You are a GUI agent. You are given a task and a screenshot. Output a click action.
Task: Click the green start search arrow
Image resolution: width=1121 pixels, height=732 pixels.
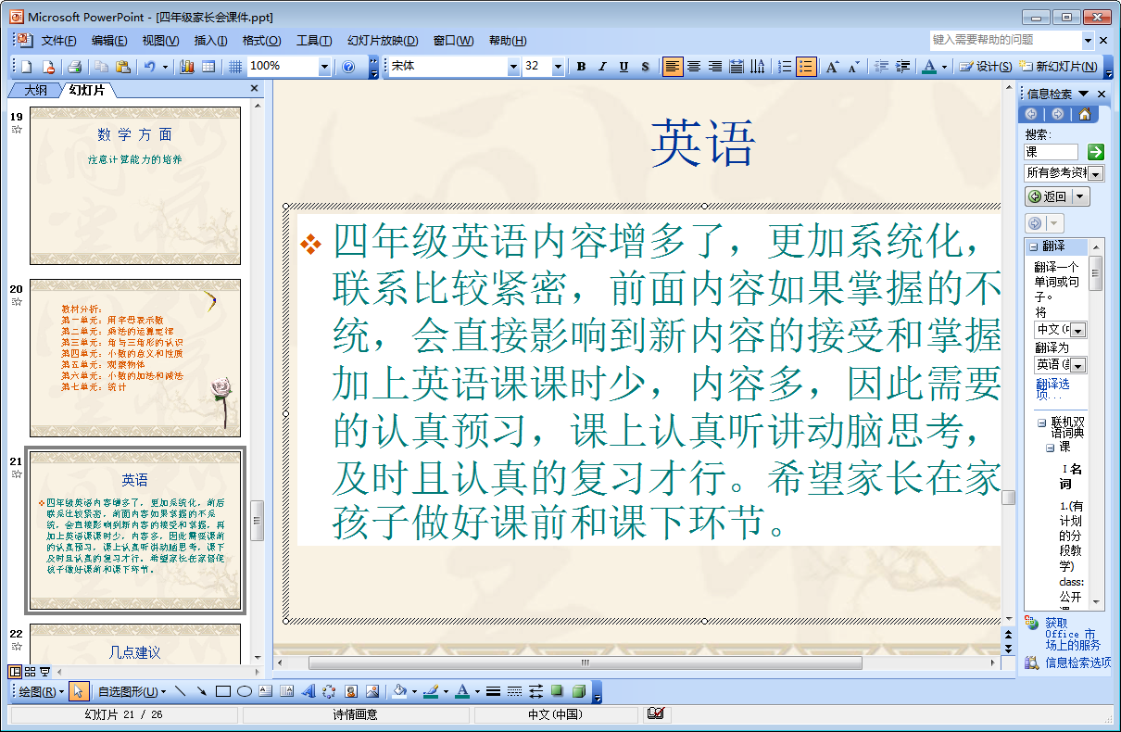click(1096, 151)
